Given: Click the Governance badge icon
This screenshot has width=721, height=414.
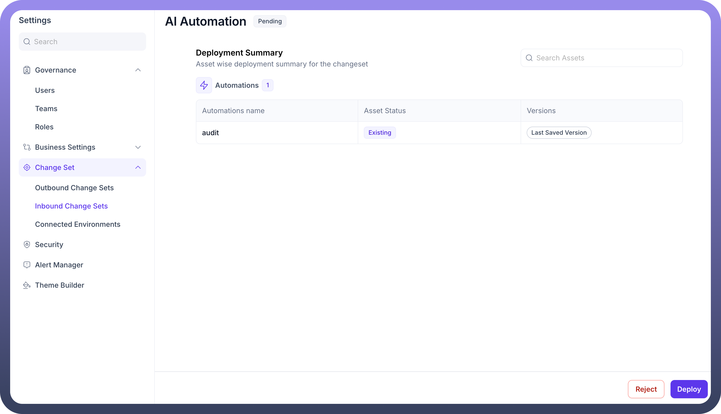Looking at the screenshot, I should tap(27, 70).
